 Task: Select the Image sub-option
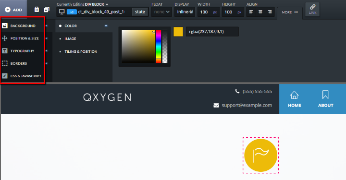[x=70, y=38]
